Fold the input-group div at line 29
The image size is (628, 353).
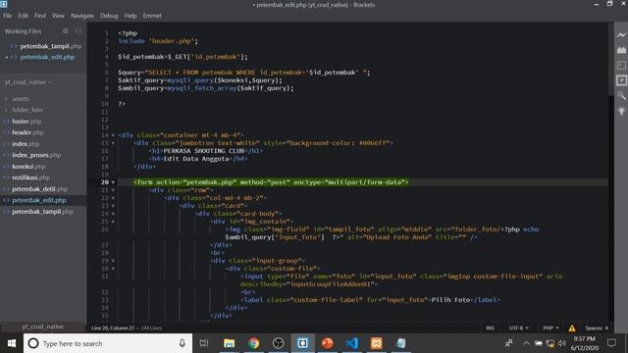coord(113,261)
